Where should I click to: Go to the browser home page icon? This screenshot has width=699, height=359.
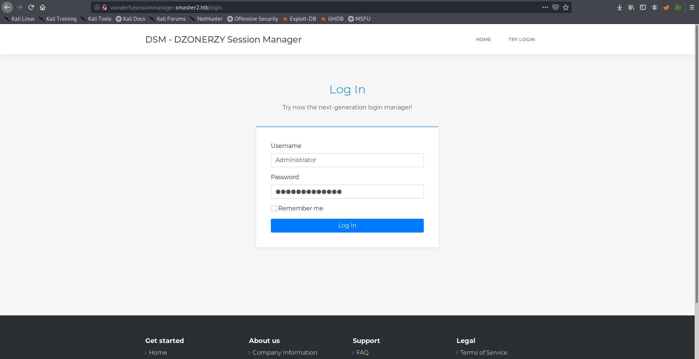click(43, 7)
